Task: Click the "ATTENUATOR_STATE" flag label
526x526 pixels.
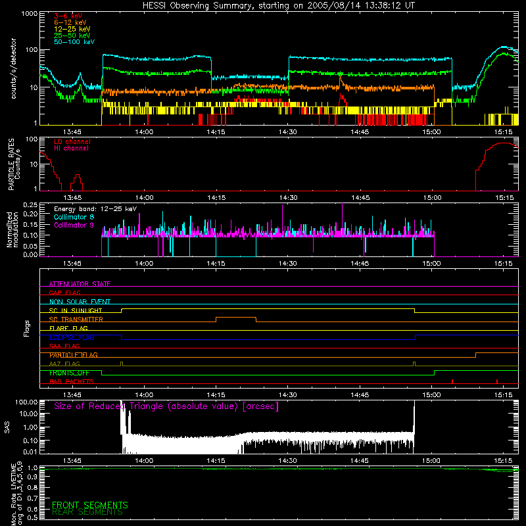Action: pyautogui.click(x=80, y=284)
